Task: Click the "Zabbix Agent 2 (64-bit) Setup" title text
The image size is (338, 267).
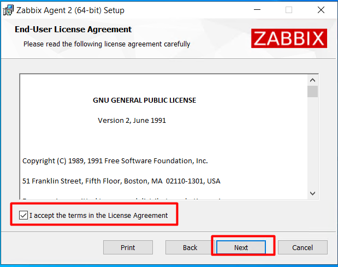Action: [70, 10]
